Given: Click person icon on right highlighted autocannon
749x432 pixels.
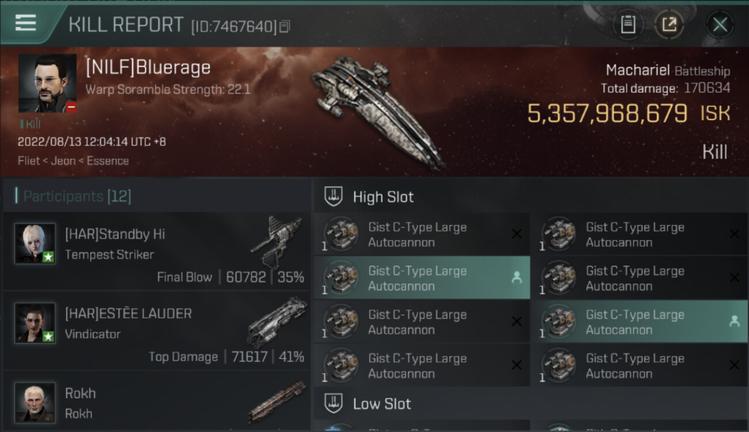Looking at the screenshot, I should (x=734, y=321).
